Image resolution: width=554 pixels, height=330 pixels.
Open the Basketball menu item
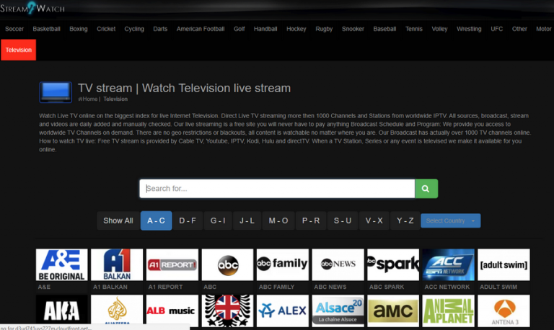(47, 29)
